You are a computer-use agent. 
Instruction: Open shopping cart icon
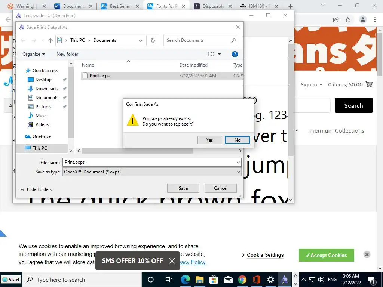click(x=369, y=84)
